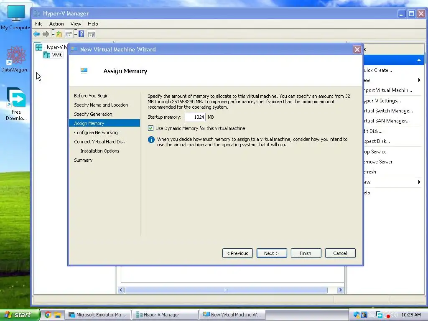Click the 10:25 AM taskbar clock

point(411,315)
